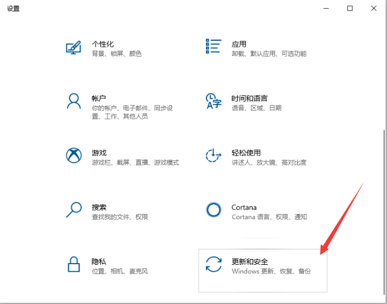Open the Gaming (游戏) Xbox icon

tap(74, 156)
